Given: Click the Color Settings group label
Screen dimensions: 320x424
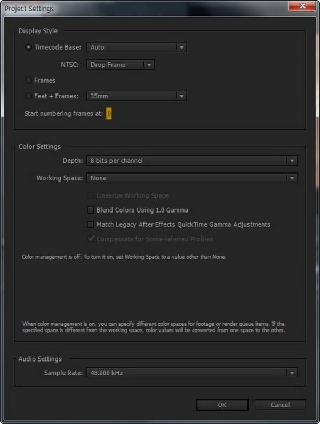Looking at the screenshot, I should pyautogui.click(x=39, y=146).
